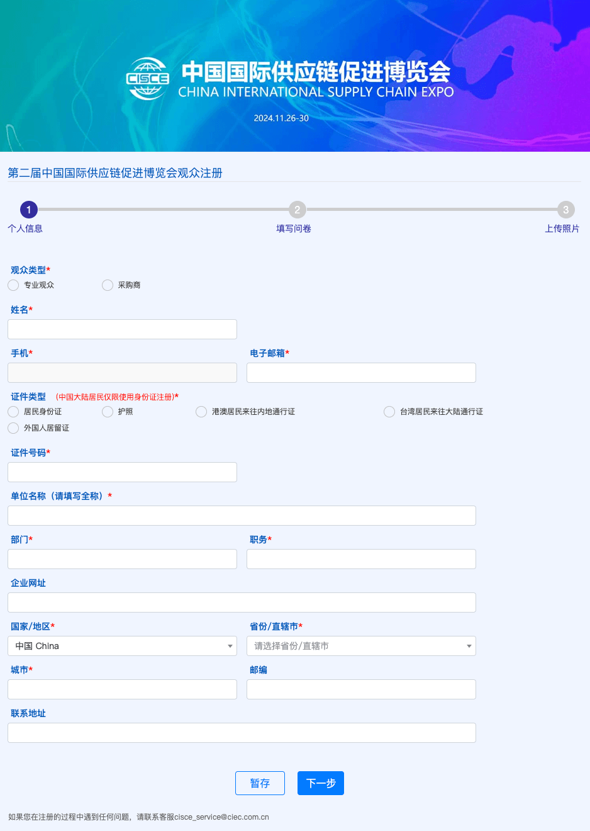Click the 城市 input field
The height and width of the screenshot is (831, 590).
tap(122, 689)
